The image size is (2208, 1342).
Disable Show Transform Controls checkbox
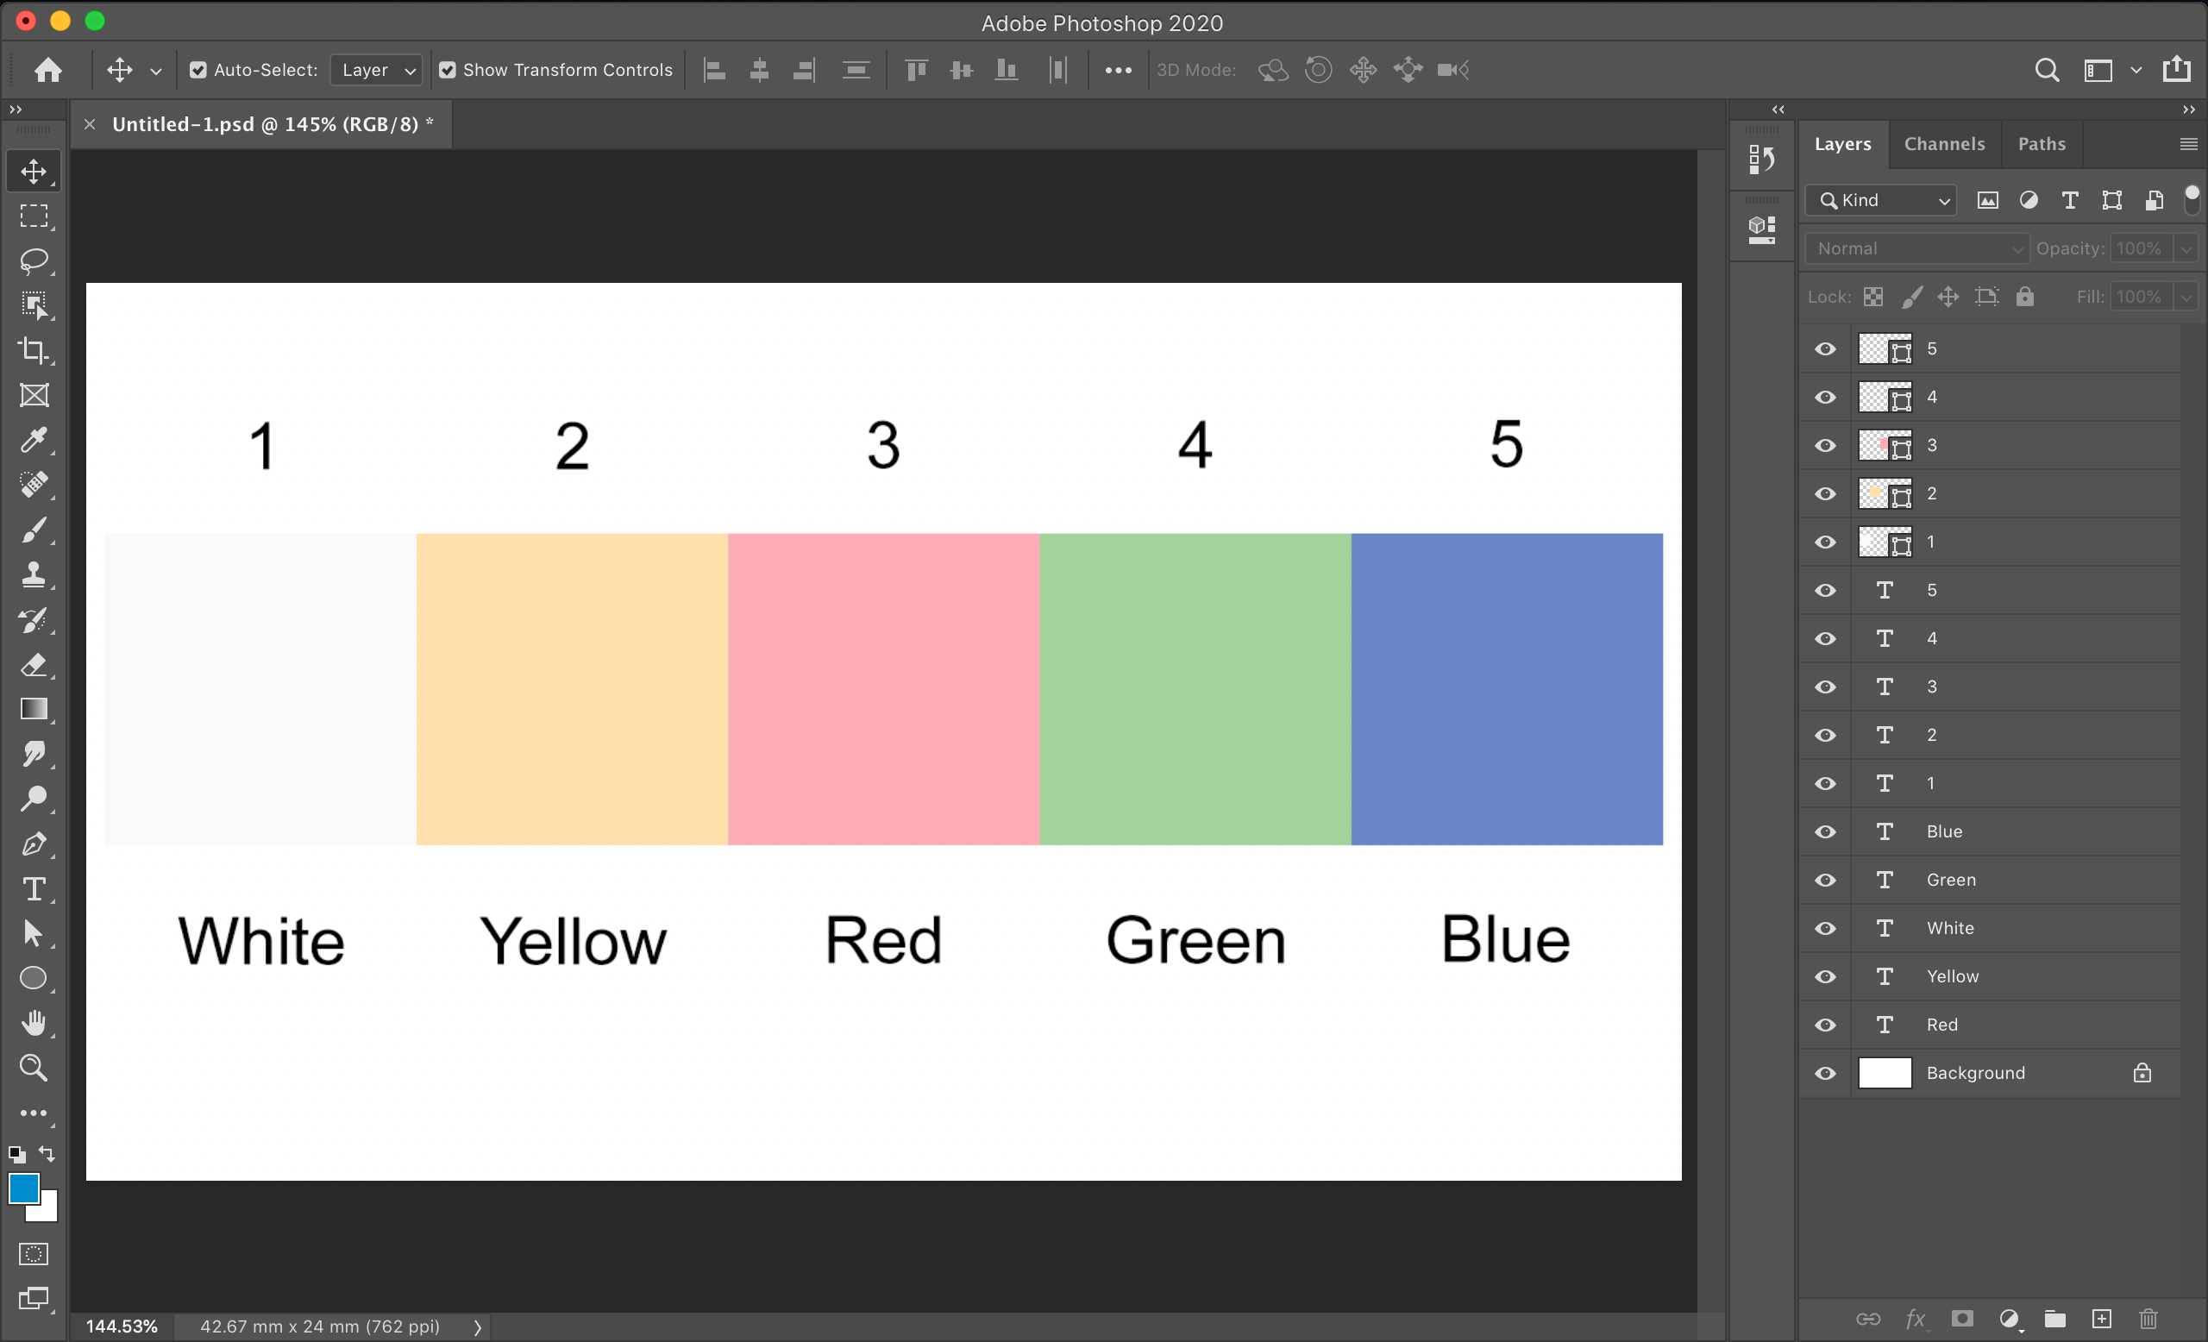click(x=447, y=70)
